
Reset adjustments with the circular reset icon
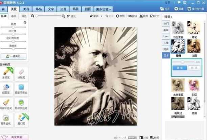25,23
